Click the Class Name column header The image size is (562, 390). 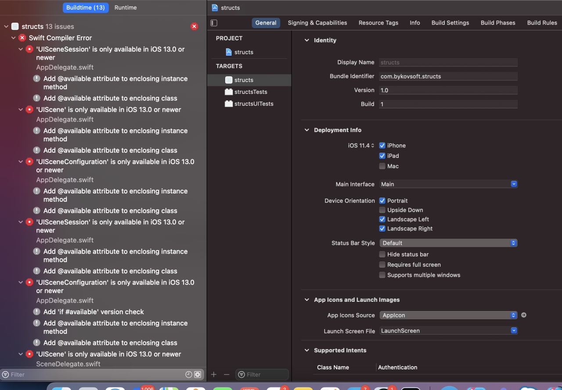(333, 367)
